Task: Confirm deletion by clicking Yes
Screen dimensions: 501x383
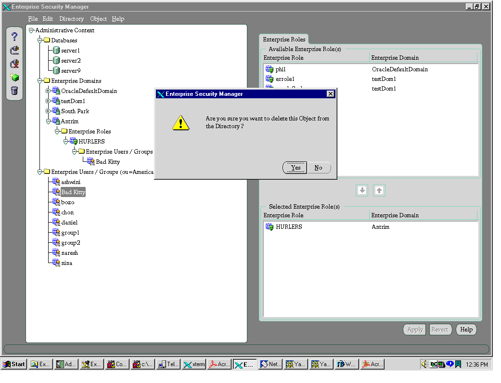Action: [295, 168]
